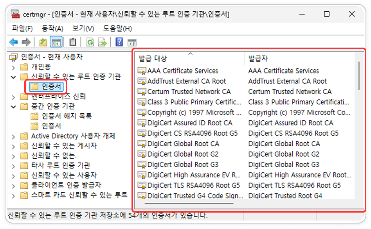
Task: Open the 동작(A) menu
Action: 52,29
